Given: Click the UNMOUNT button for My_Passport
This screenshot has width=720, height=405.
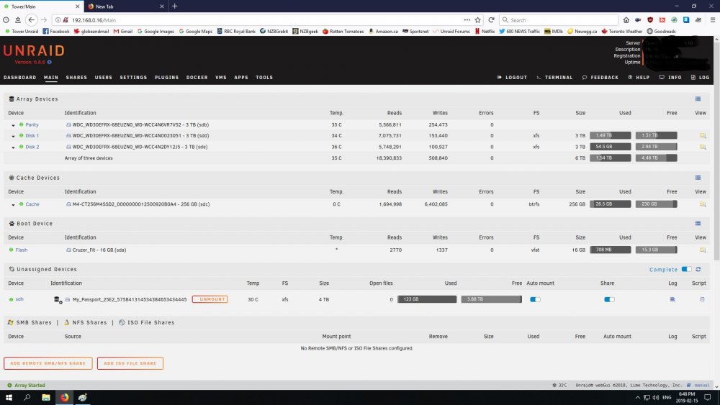Looking at the screenshot, I should tap(210, 299).
